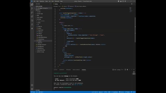Screen dimensions: 166x93
Task: Click the Synchronize Changes icon
Action: pyautogui.click(x=37, y=92)
